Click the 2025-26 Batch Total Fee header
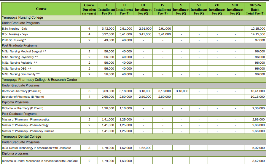 click(255, 9)
